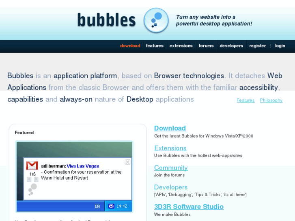Open developers in navigation bar
The image size is (295, 221).
pos(231,46)
